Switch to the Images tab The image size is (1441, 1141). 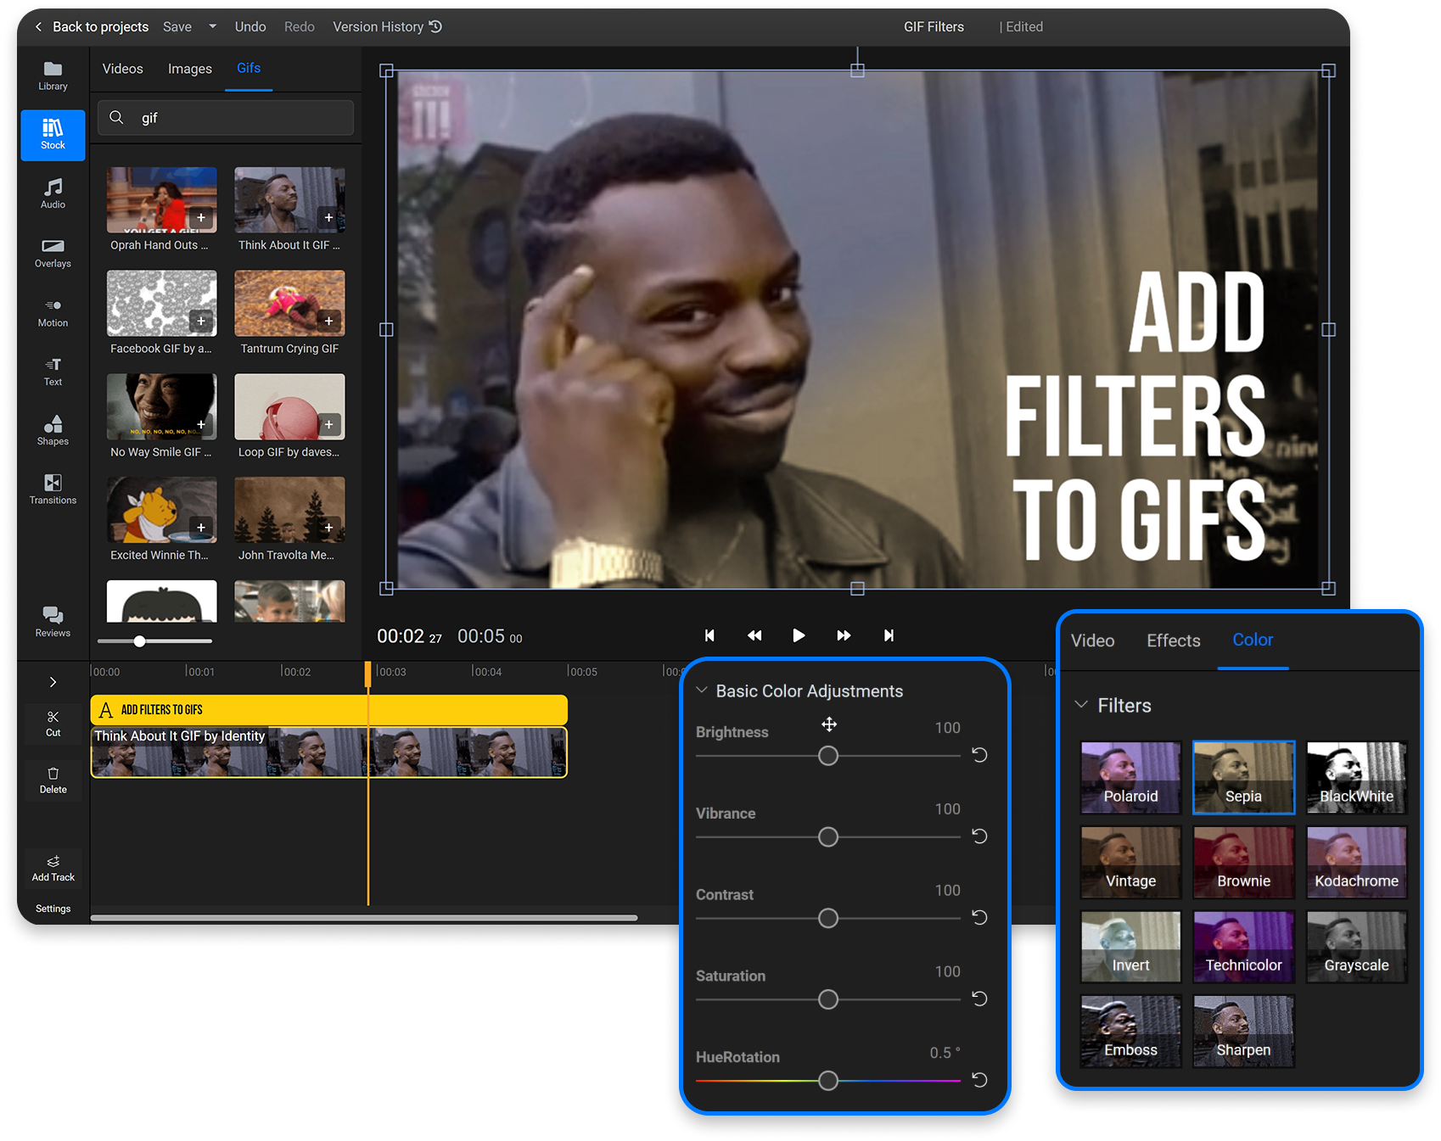189,68
